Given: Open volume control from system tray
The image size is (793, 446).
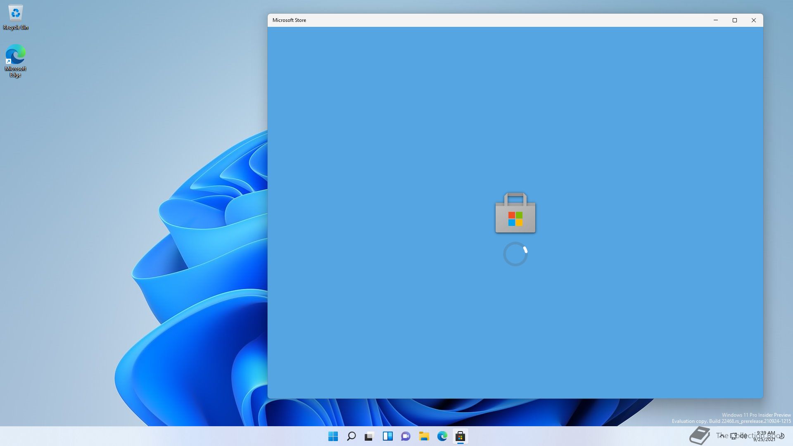Looking at the screenshot, I should tap(743, 436).
